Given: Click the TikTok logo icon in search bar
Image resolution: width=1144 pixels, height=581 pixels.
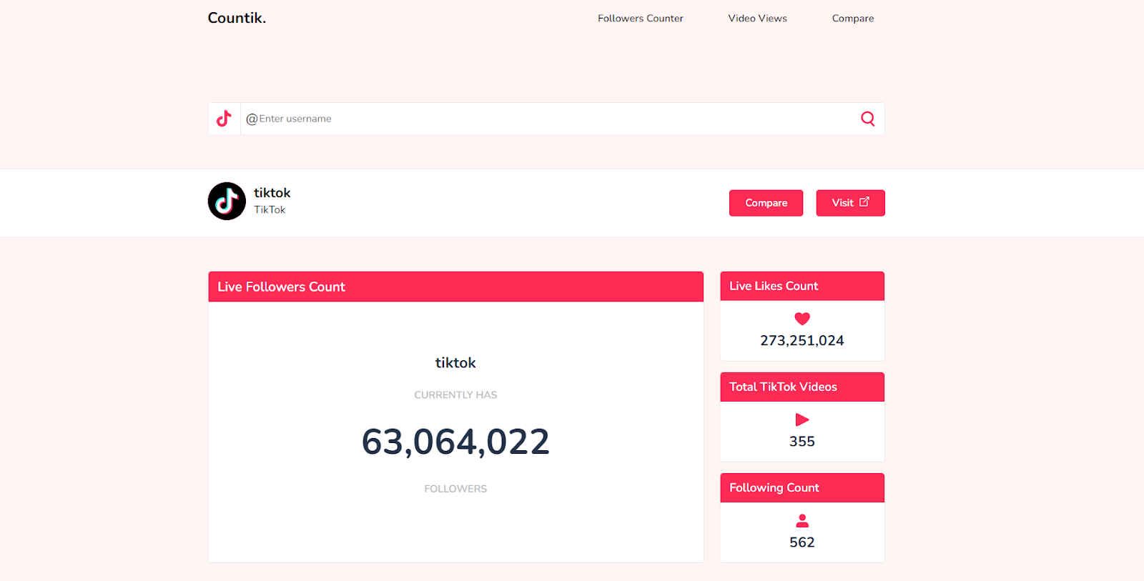Looking at the screenshot, I should (224, 119).
